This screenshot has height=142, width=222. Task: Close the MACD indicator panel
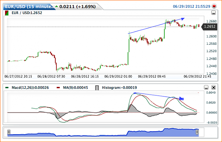214,87
